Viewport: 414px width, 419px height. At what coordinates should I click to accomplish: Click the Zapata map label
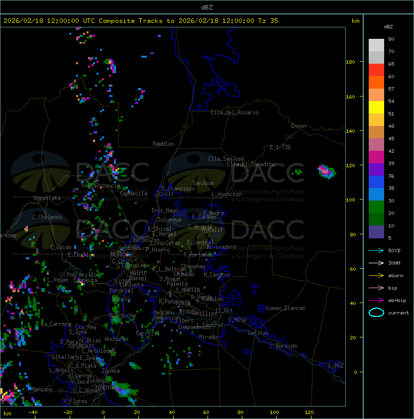tap(110, 371)
